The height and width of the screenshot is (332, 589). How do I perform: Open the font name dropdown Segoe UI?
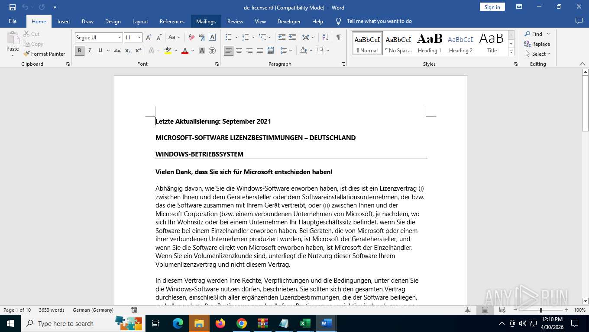click(x=120, y=38)
